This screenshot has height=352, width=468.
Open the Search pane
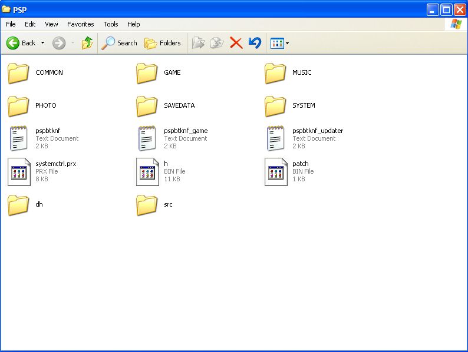tap(120, 43)
